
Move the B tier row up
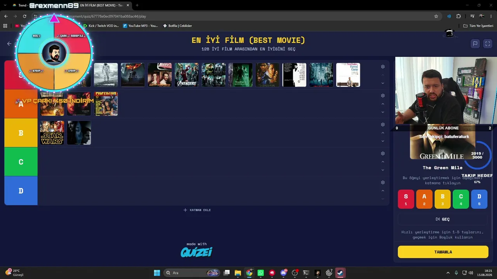383,133
